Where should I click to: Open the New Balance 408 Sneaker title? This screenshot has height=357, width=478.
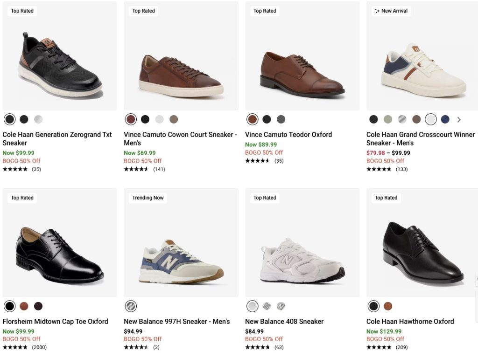point(284,322)
